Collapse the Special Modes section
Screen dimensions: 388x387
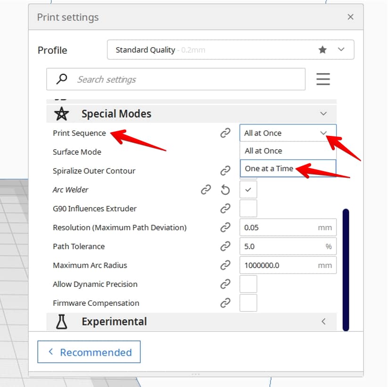click(323, 113)
